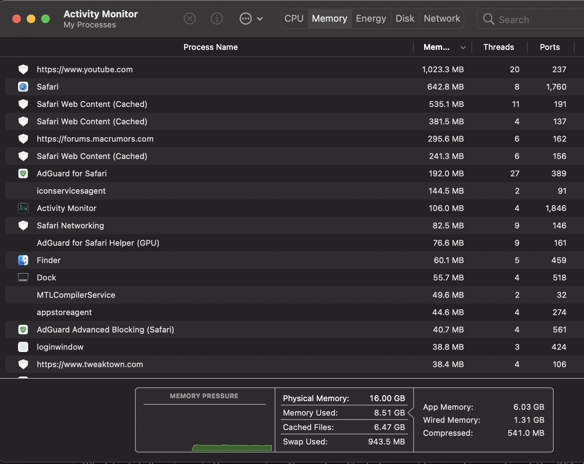584x464 pixels.
Task: Sort by the Process Name column header
Action: coord(210,47)
